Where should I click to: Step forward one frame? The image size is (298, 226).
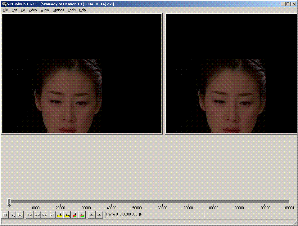(45, 215)
